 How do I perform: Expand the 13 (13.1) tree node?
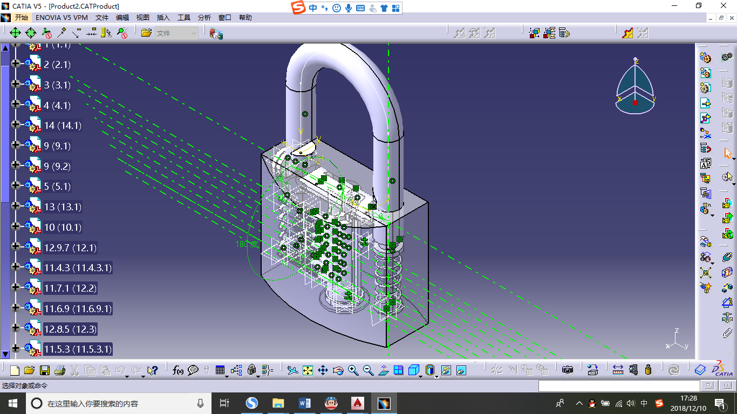click(15, 206)
